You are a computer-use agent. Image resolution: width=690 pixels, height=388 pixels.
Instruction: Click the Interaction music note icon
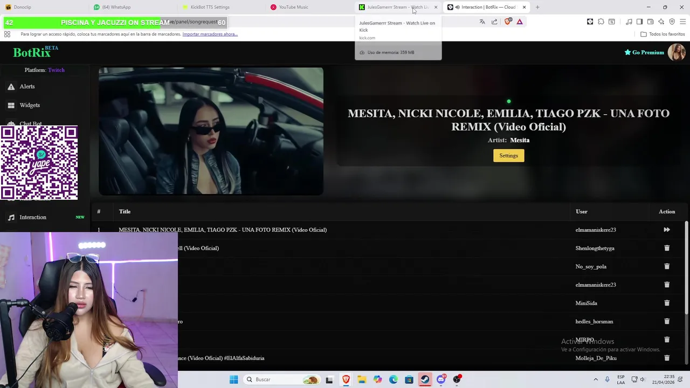point(11,217)
